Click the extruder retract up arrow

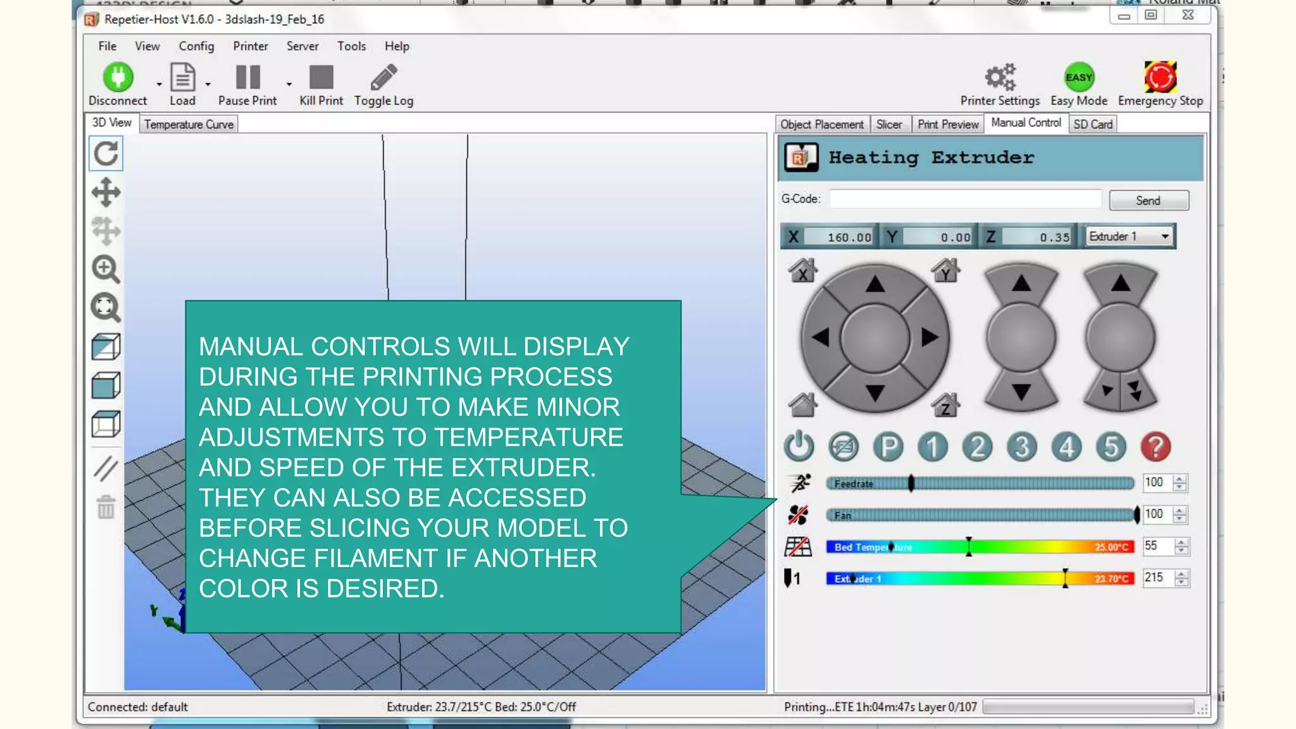tap(1120, 283)
